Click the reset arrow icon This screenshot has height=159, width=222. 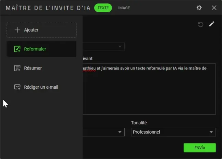(200, 24)
